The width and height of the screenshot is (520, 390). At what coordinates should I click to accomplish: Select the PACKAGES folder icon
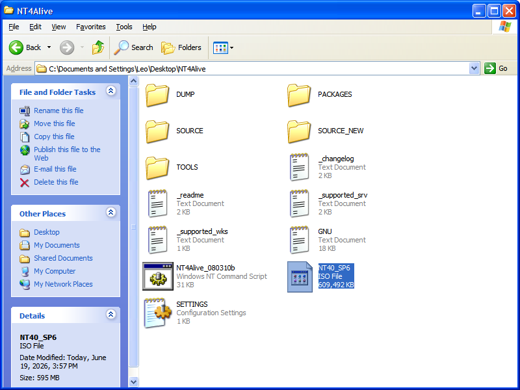tap(299, 95)
